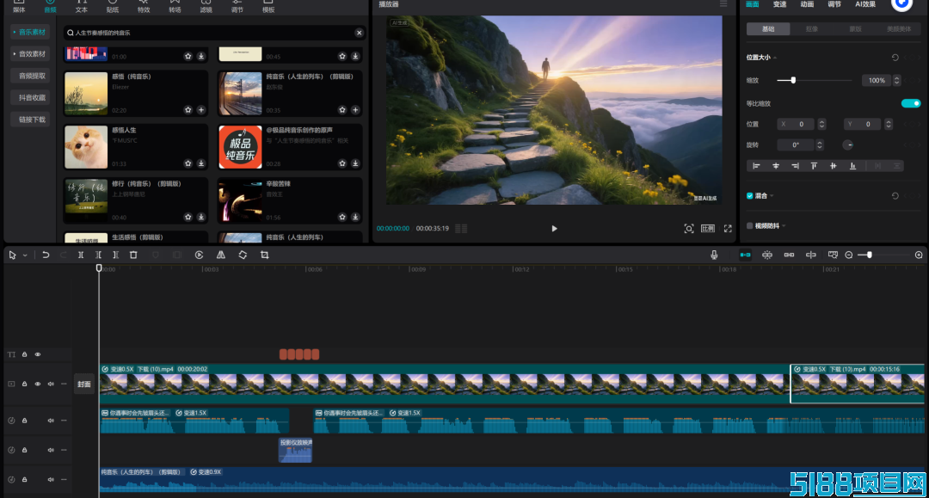Clear the music search box with X
Screen dimensions: 929x498
(359, 33)
